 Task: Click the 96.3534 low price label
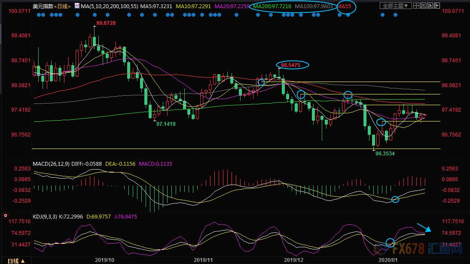[x=385, y=153]
